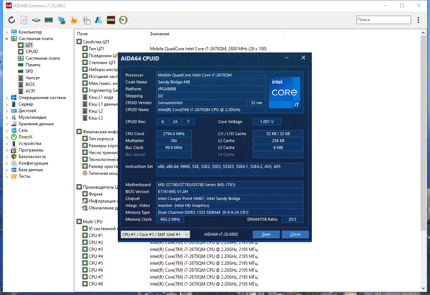Select the Чипсет tree item
This screenshot has width=430, height=295.
(32, 78)
